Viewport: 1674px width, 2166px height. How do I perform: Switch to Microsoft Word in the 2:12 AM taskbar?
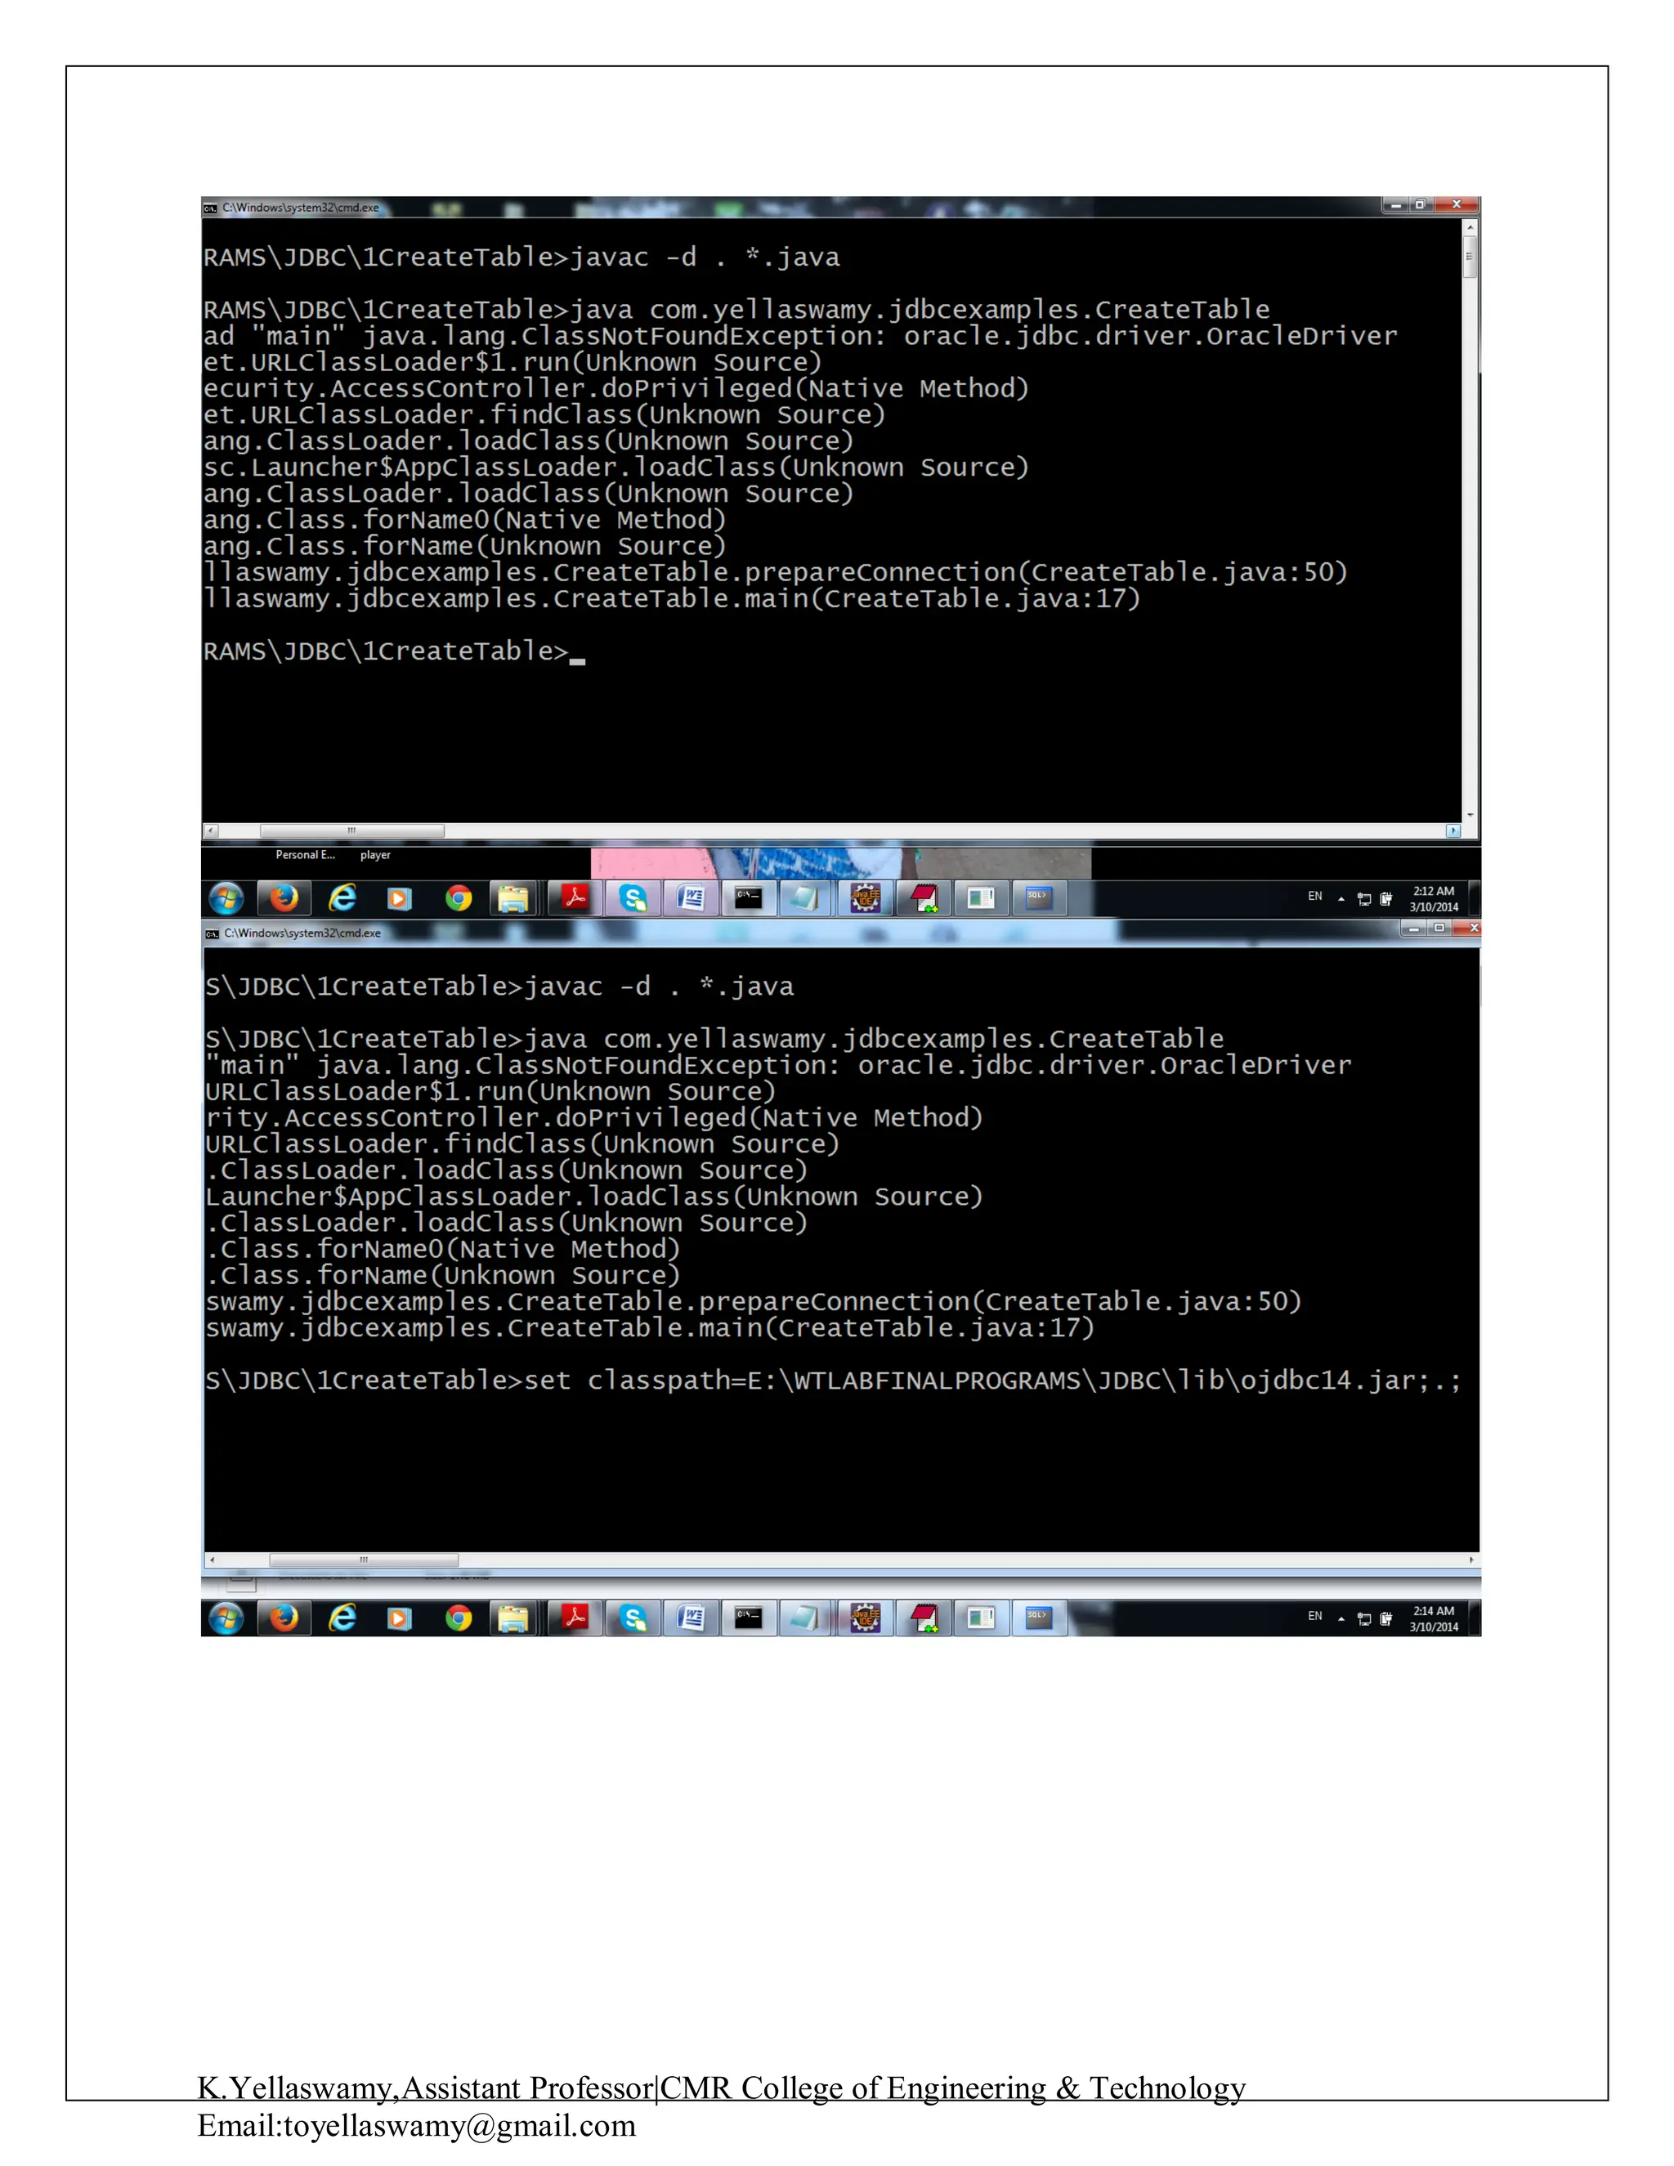click(690, 897)
